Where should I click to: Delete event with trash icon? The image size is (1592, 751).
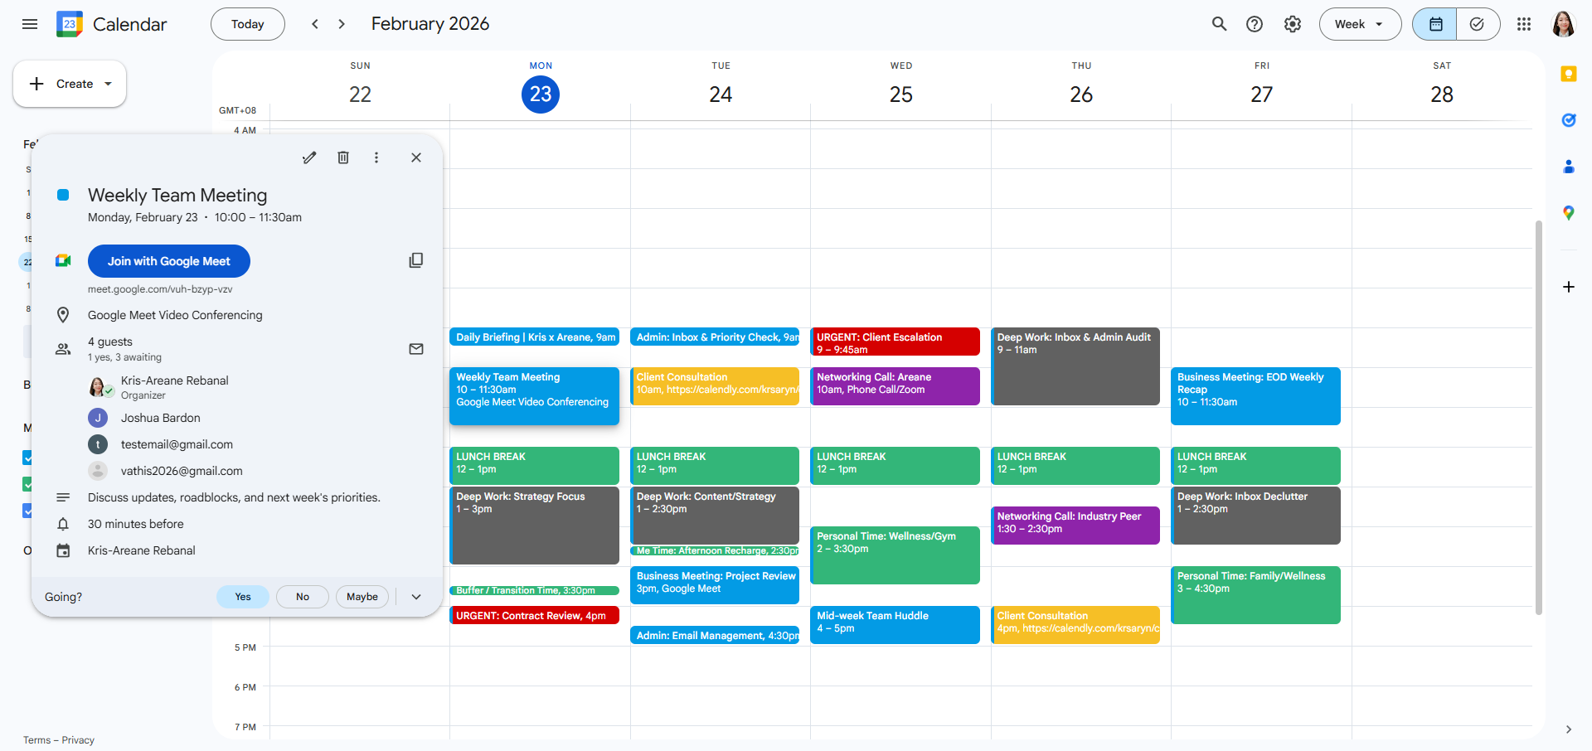(x=343, y=157)
